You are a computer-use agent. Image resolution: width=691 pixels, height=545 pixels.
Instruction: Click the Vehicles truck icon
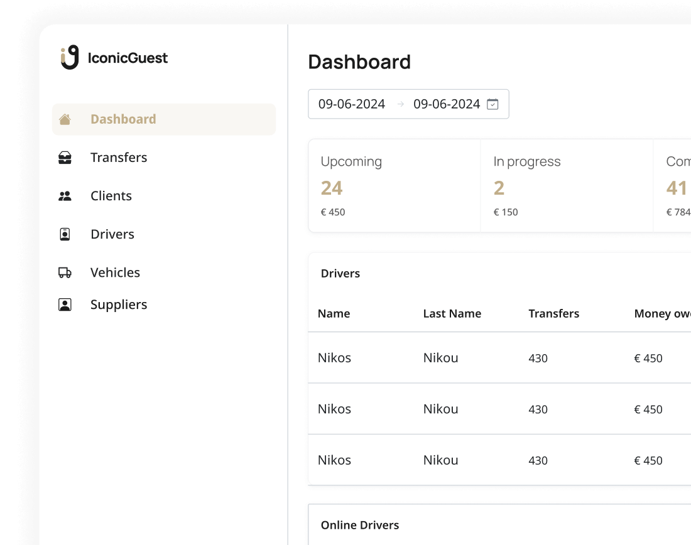65,272
